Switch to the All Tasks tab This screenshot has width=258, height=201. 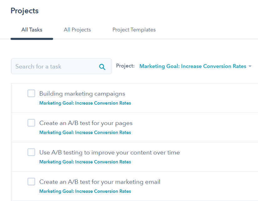coord(32,30)
